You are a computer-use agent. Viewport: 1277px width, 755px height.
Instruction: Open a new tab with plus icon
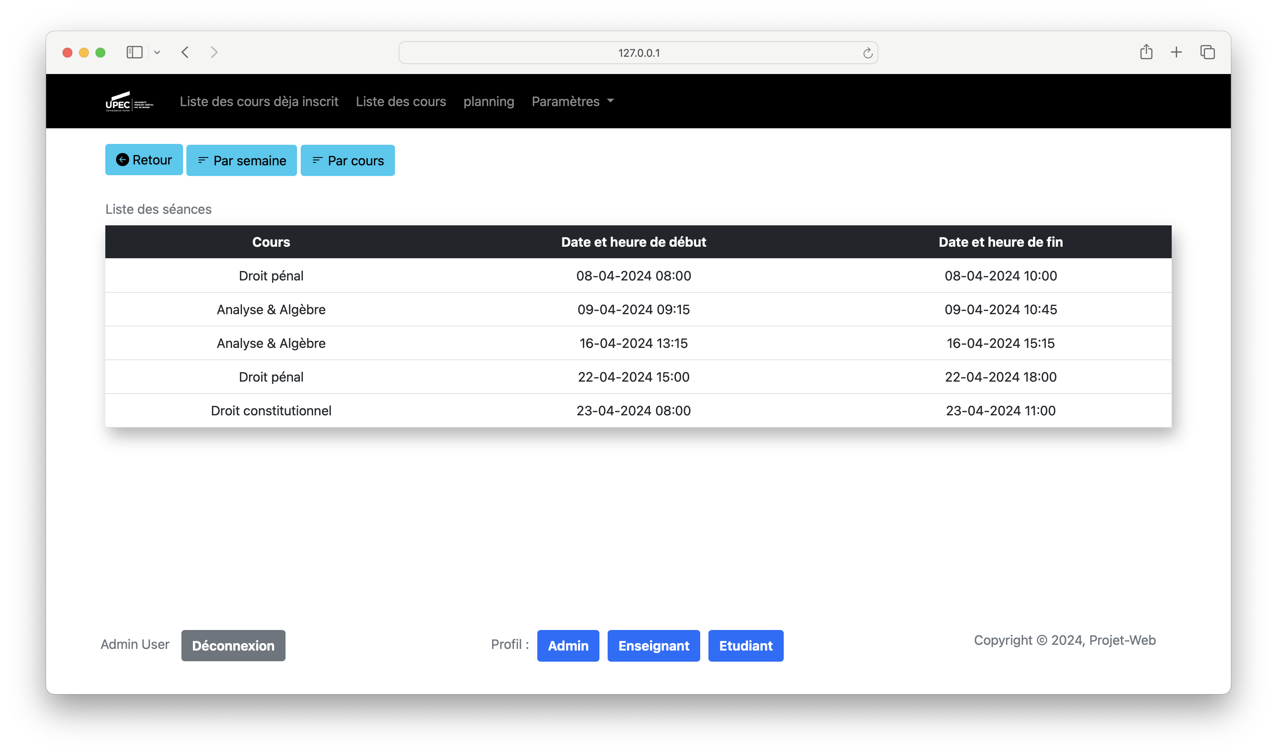point(1176,52)
